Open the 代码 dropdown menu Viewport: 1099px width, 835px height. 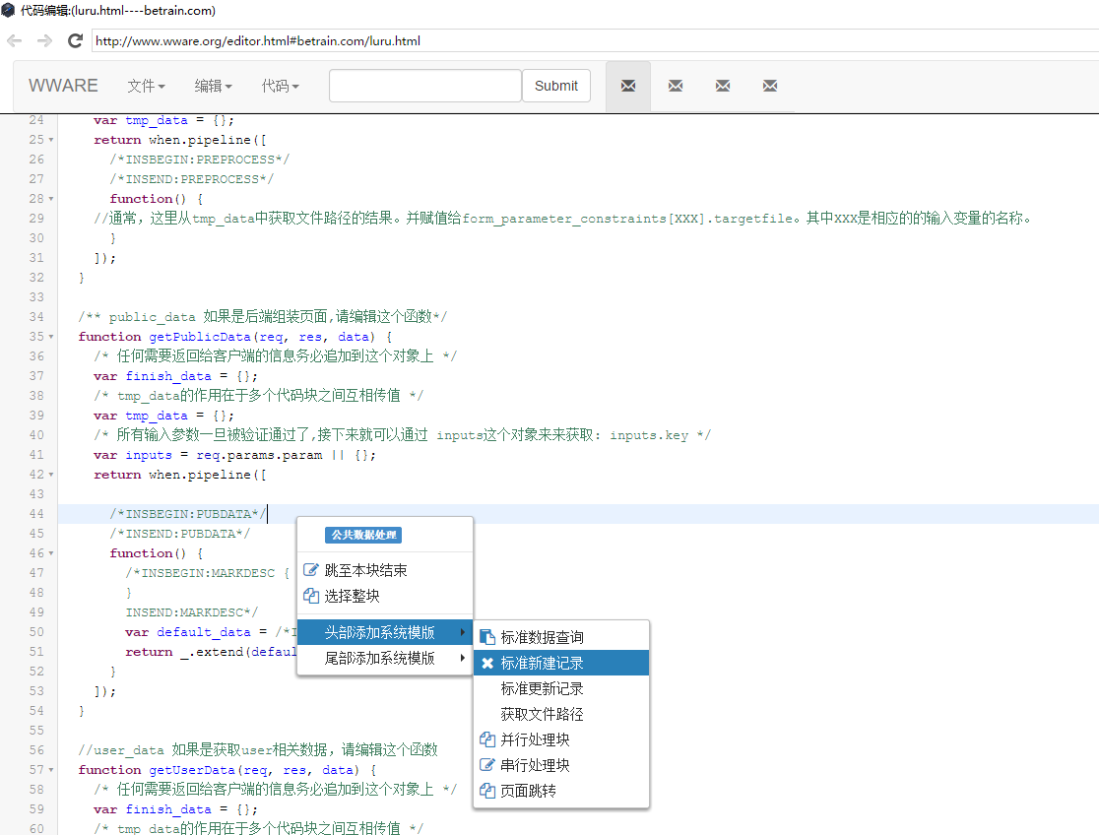(281, 86)
